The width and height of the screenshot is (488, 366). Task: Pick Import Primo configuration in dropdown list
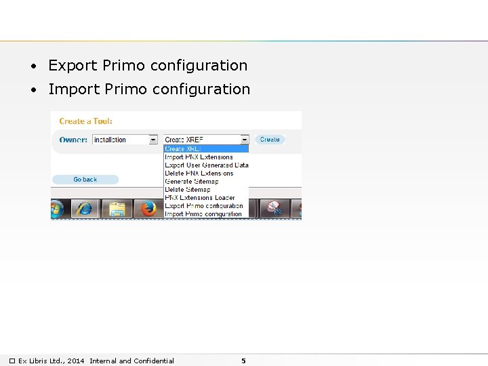pyautogui.click(x=206, y=213)
